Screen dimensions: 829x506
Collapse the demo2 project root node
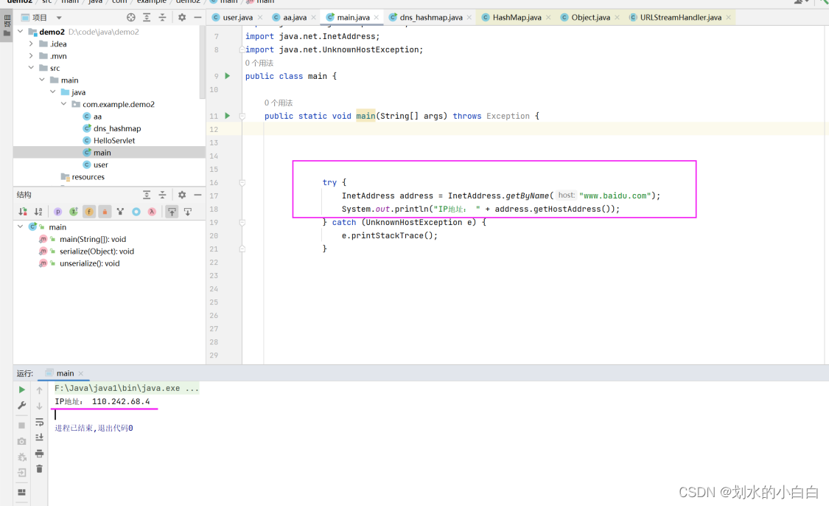coord(21,32)
